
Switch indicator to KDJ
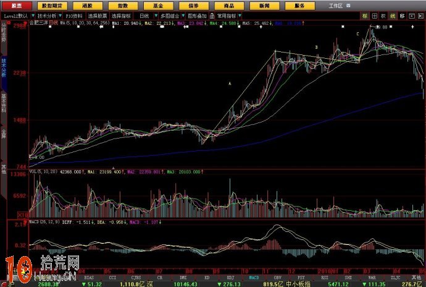[230, 278]
